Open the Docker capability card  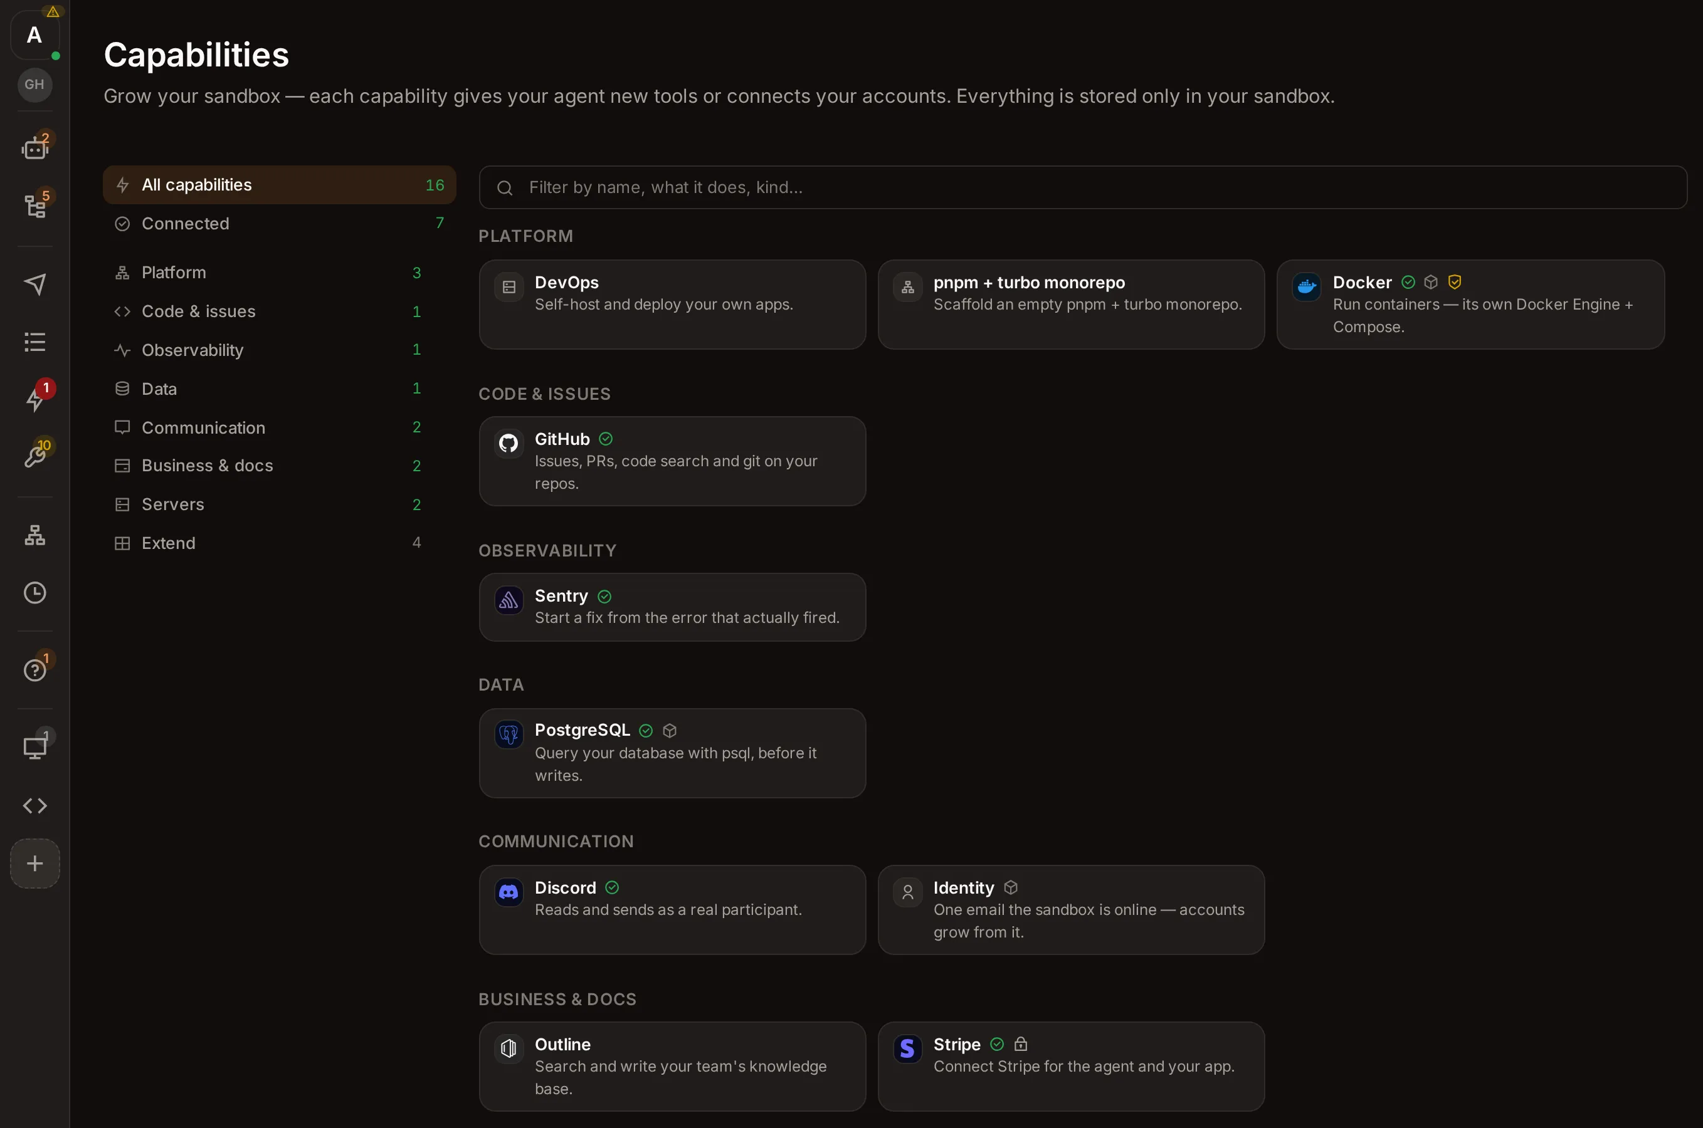pos(1470,305)
